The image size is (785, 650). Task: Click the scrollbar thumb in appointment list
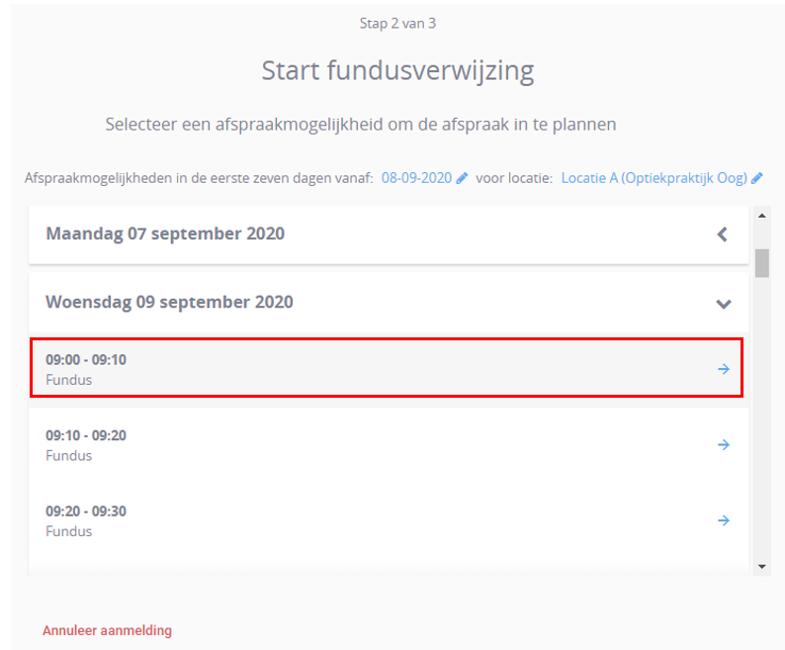(x=762, y=262)
